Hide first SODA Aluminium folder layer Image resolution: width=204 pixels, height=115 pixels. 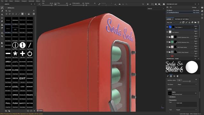(x=167, y=37)
